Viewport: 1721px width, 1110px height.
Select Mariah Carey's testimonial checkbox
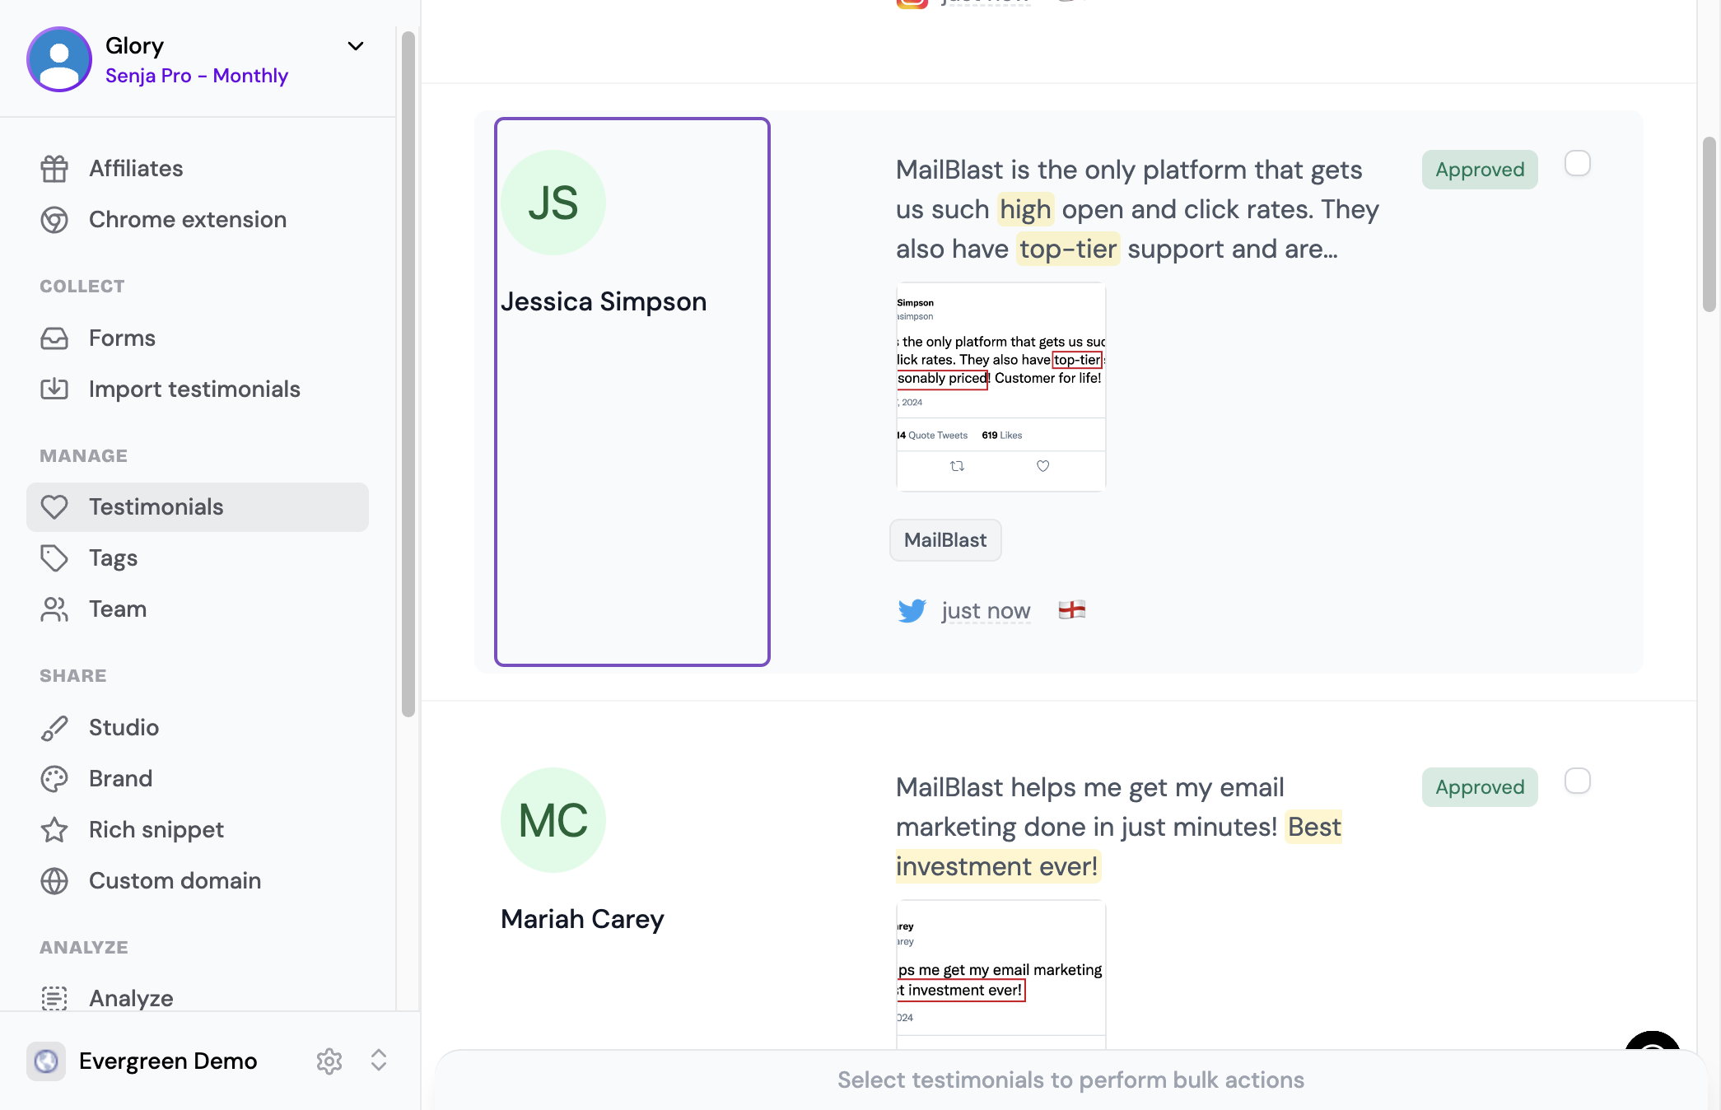click(1578, 781)
